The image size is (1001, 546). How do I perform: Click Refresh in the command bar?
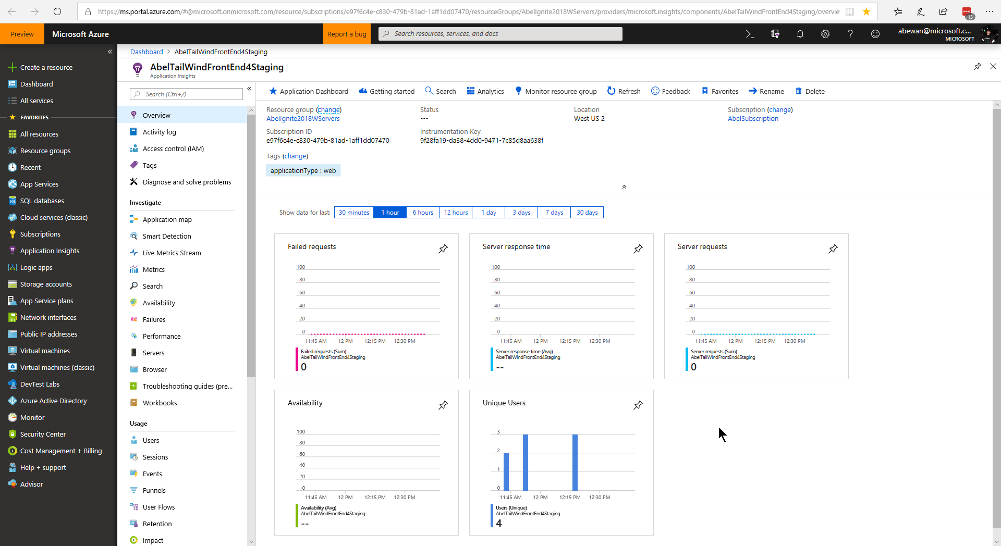click(624, 91)
